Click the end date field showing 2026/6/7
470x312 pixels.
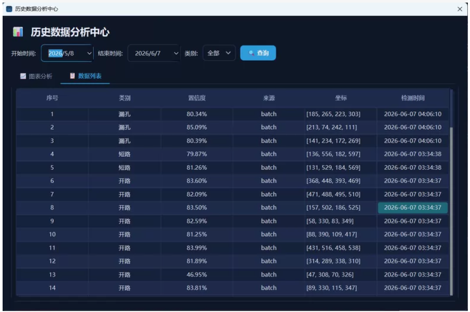tap(154, 53)
